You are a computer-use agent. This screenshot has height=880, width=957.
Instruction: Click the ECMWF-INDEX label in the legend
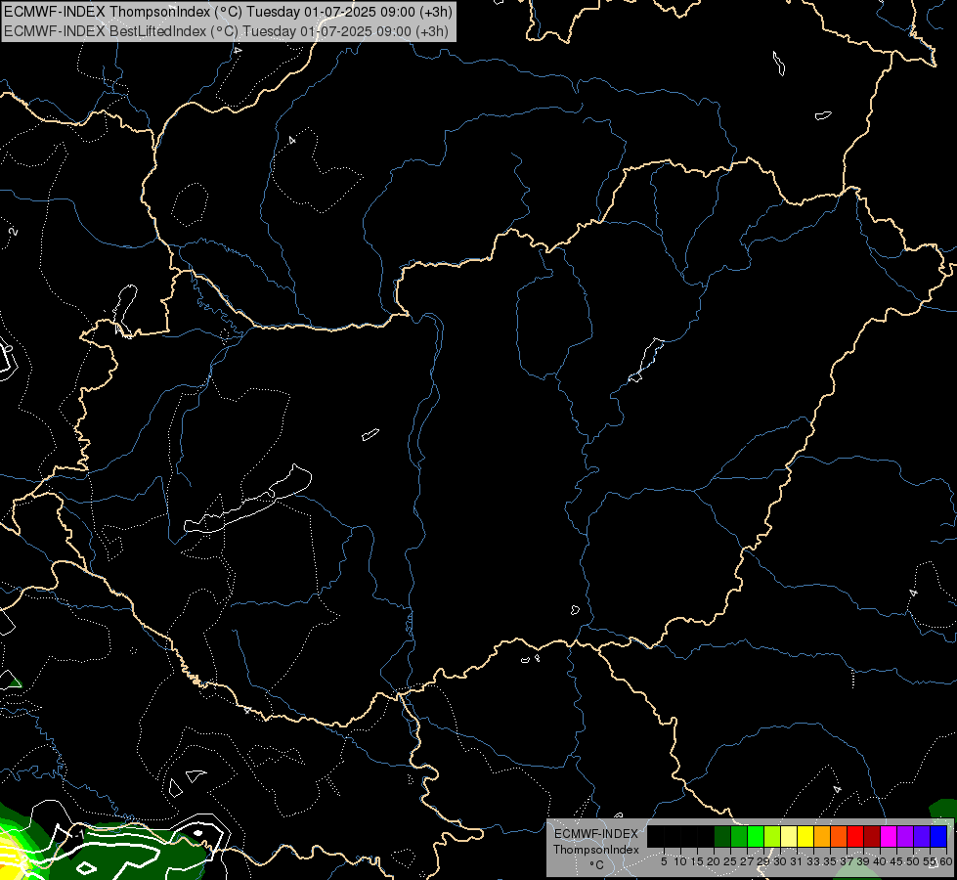(596, 834)
